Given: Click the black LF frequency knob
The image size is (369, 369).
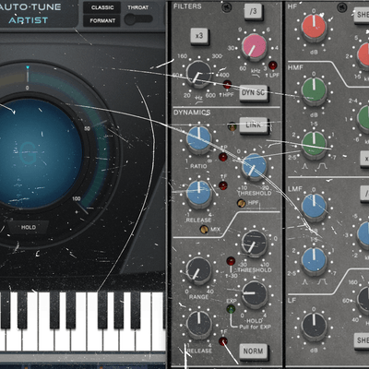Looking at the screenshot, I should pos(364,299).
